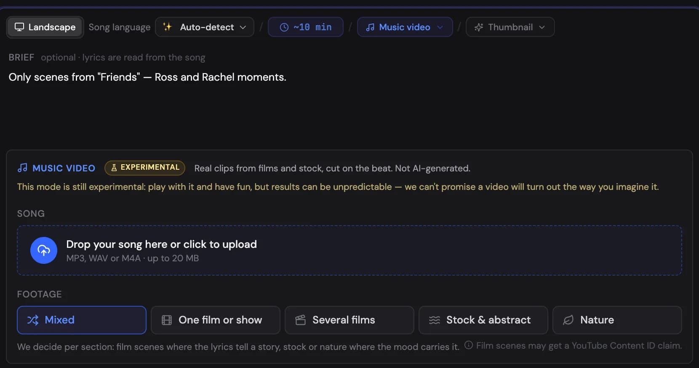Image resolution: width=699 pixels, height=368 pixels.
Task: Click the experimental mode warning text
Action: tap(338, 187)
